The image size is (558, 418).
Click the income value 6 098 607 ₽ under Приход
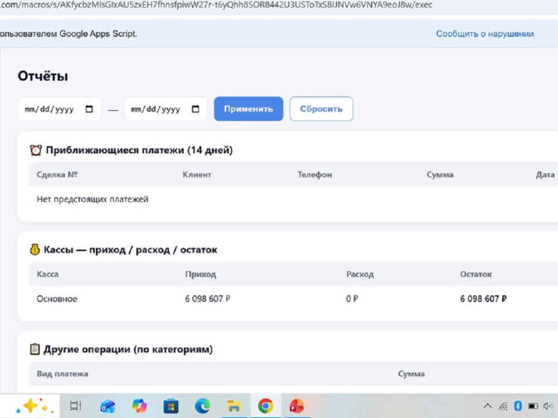click(208, 299)
